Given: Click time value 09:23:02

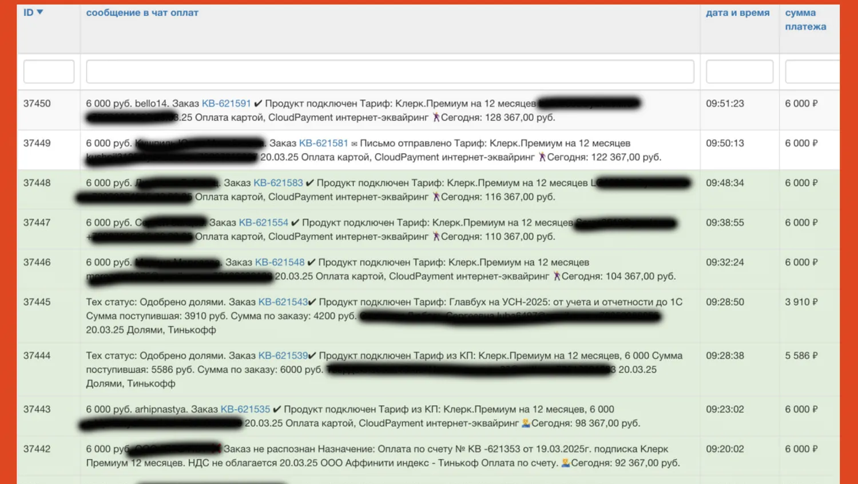Looking at the screenshot, I should tap(725, 410).
